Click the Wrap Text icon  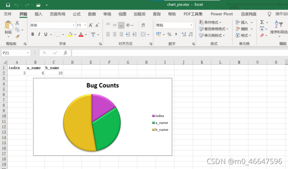point(143,25)
